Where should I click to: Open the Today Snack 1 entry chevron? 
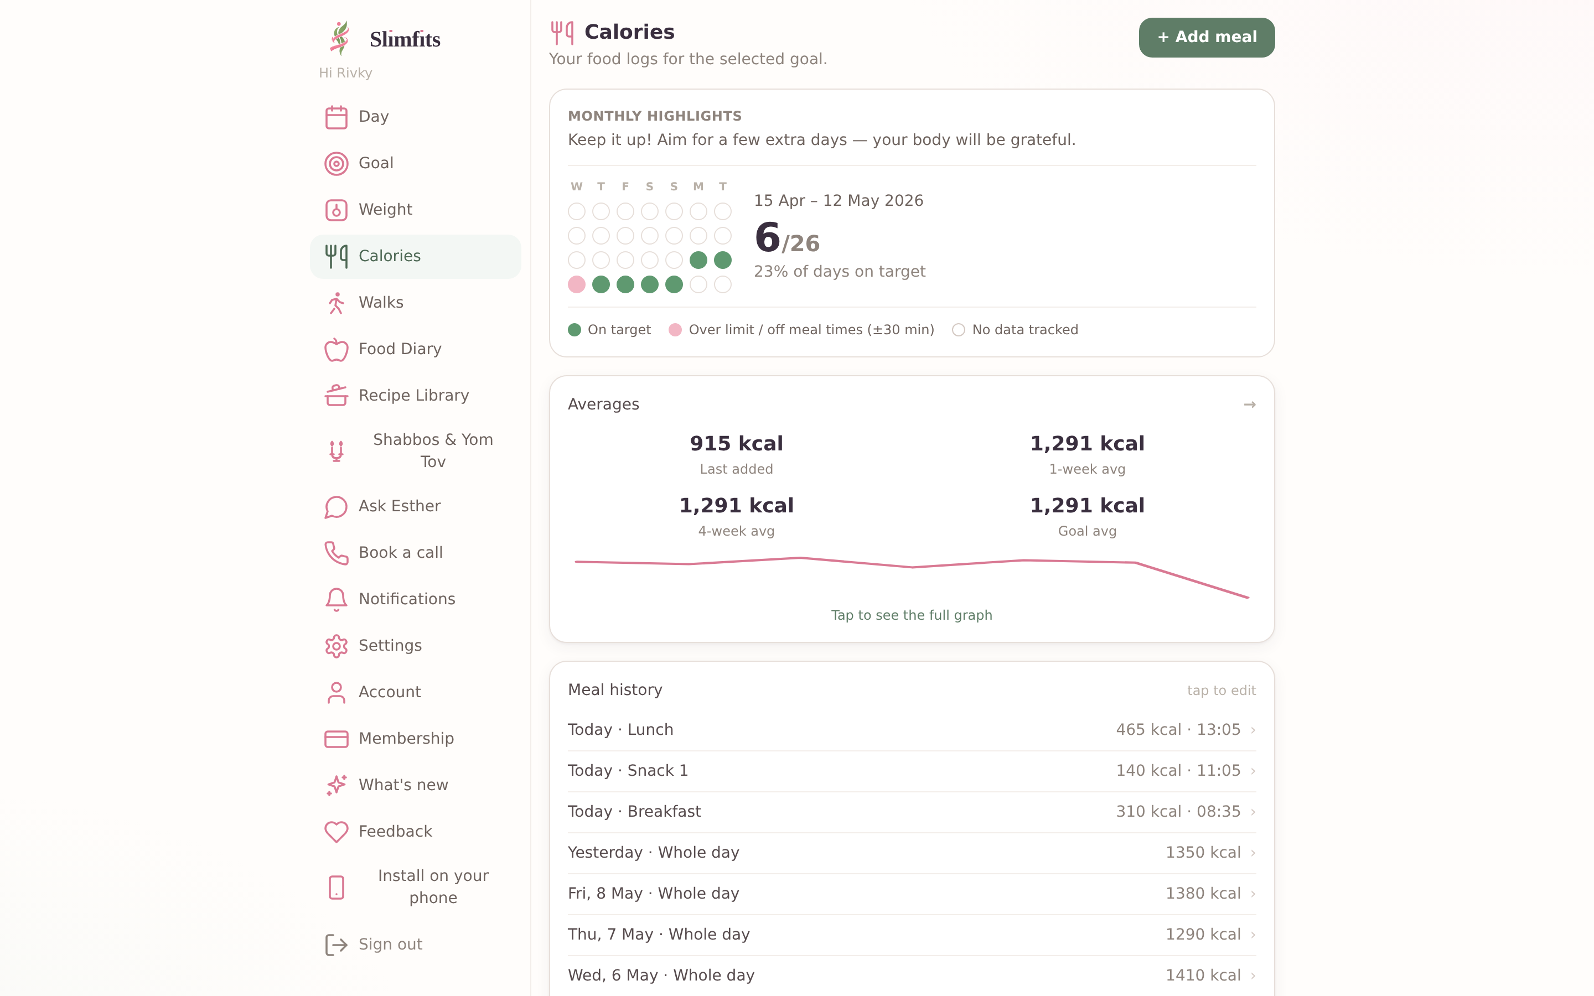point(1253,771)
